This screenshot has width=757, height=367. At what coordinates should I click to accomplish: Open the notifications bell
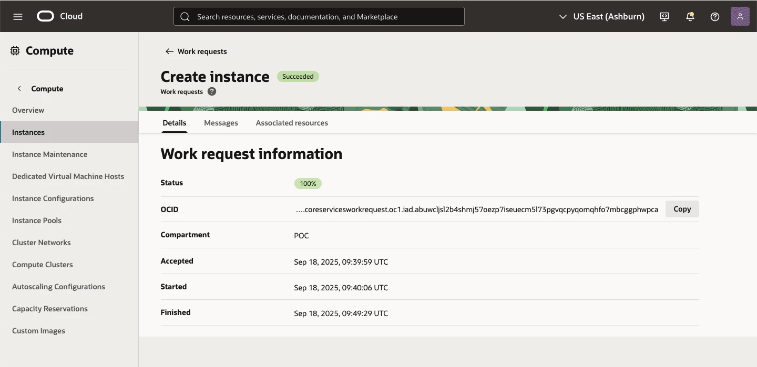coord(690,16)
